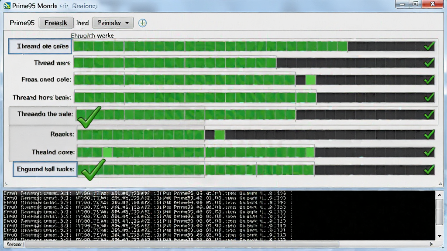Click the log scrollbar down arrow
Screen dimensions: 447x251
click(x=440, y=236)
